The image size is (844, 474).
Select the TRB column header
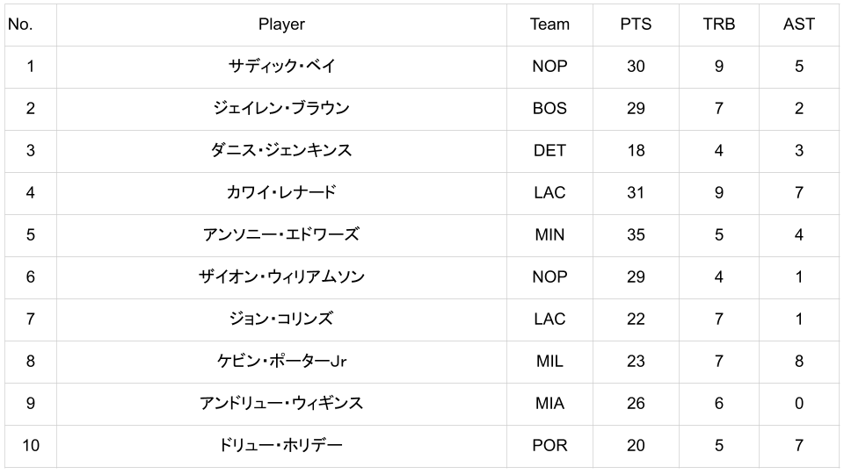[x=718, y=25]
